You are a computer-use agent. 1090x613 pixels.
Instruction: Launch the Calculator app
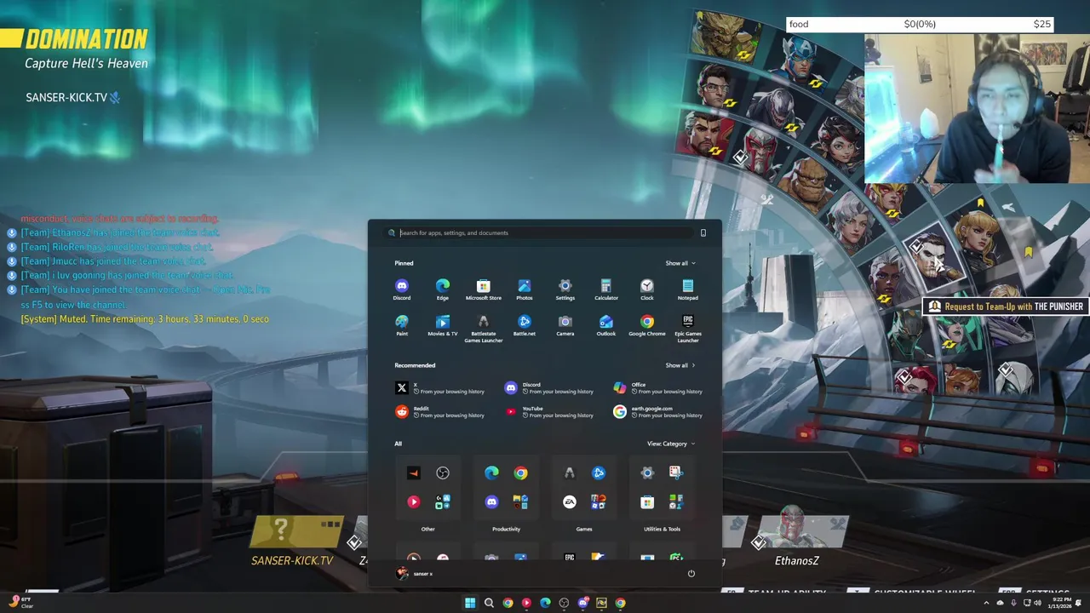pyautogui.click(x=606, y=289)
